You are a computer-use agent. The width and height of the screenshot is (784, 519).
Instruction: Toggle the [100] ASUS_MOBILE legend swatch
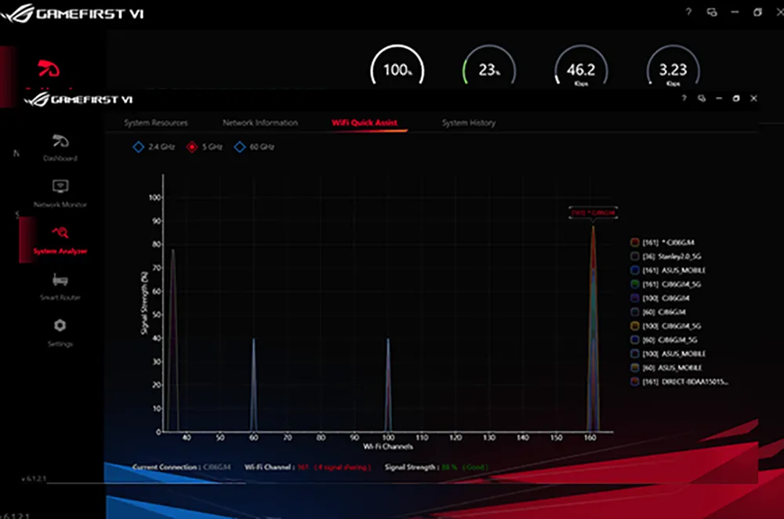tap(635, 354)
